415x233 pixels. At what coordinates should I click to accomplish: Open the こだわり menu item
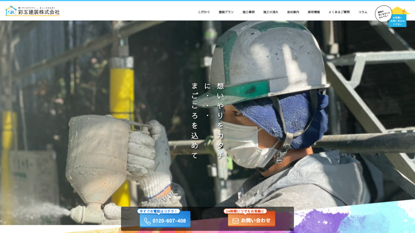coord(204,12)
